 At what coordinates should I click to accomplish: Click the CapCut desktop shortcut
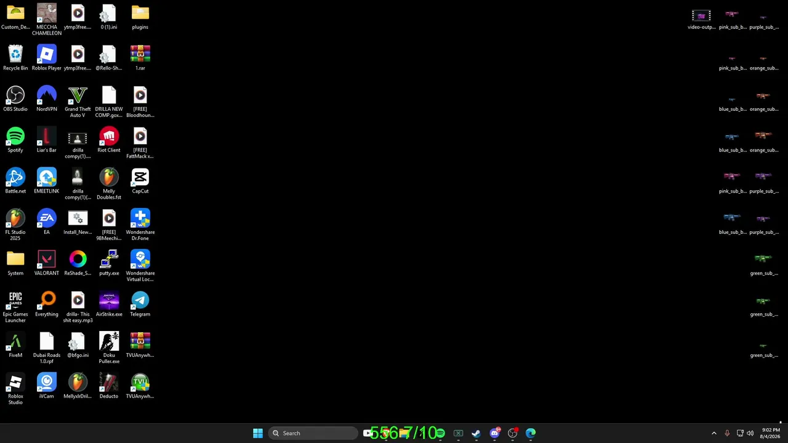pos(140,181)
